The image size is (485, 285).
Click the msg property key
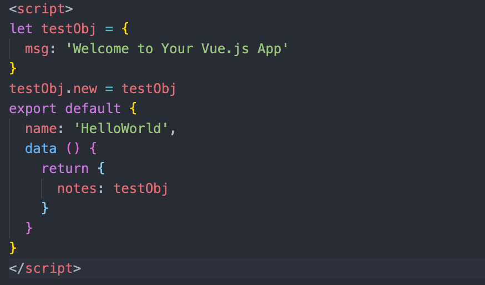pos(37,49)
